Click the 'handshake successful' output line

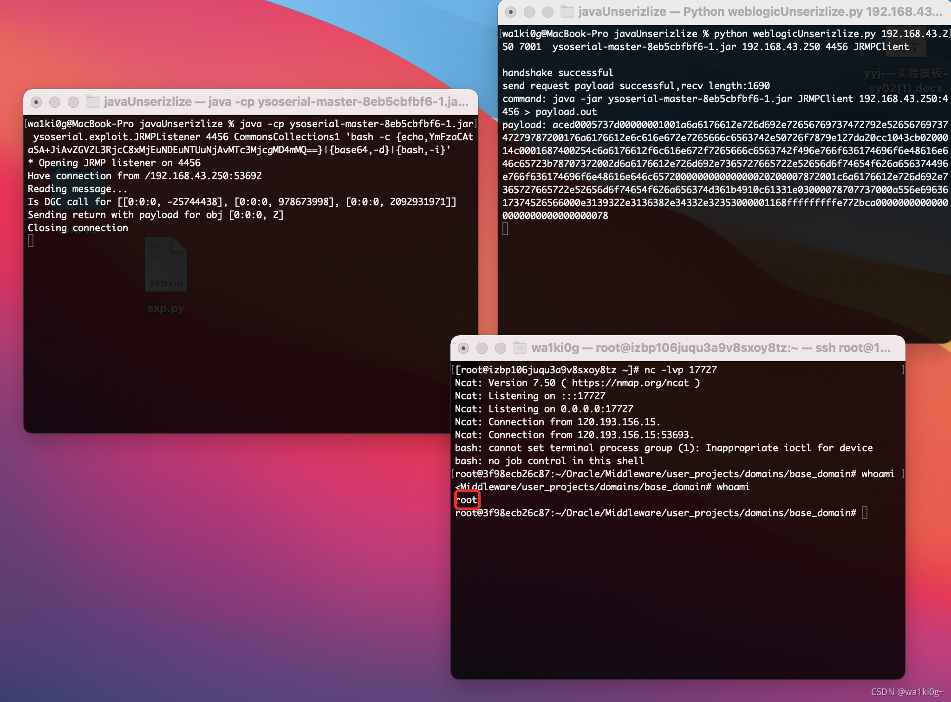(558, 73)
